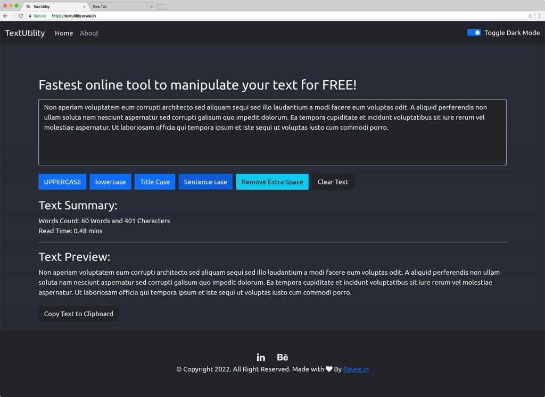Image resolution: width=545 pixels, height=397 pixels.
Task: Toggle Dark Mode switch
Action: point(473,32)
